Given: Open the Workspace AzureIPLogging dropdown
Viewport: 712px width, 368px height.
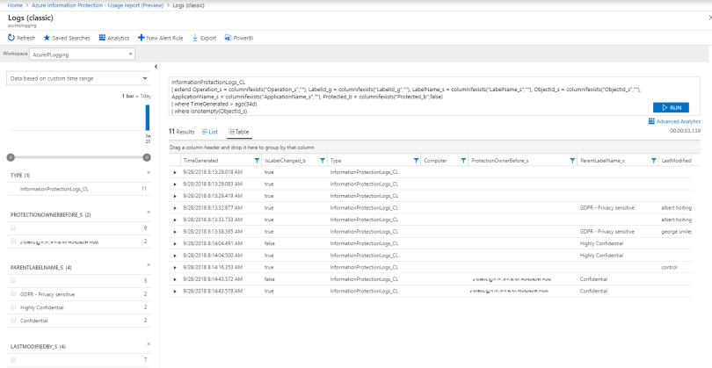Looking at the screenshot, I should pos(80,54).
